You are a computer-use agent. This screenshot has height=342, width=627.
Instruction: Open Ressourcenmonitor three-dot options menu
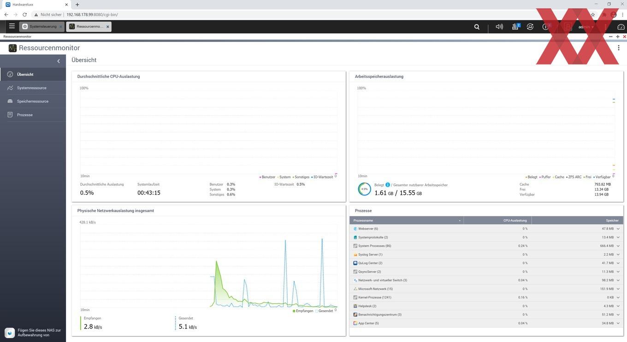[619, 48]
